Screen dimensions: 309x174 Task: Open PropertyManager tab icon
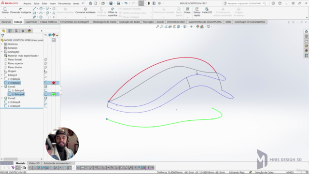10,31
